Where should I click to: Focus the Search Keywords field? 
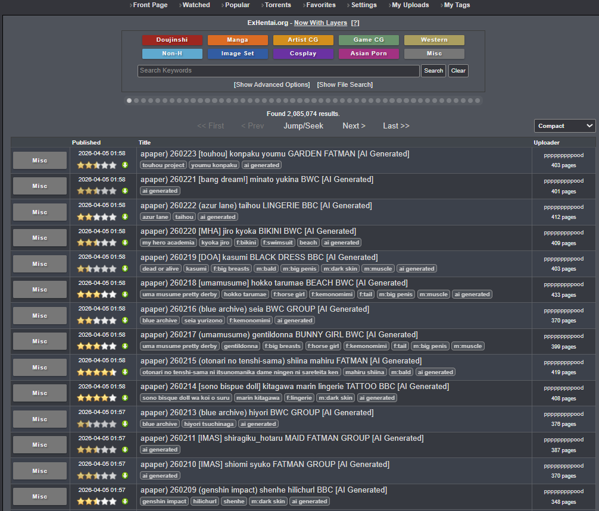tap(279, 71)
